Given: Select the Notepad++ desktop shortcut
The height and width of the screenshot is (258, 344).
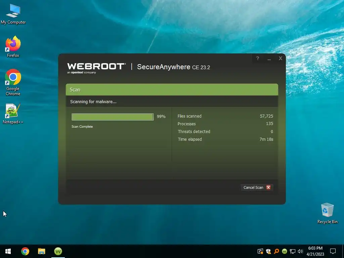Looking at the screenshot, I should (13, 114).
